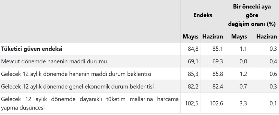Click the "Endeks" column group header
Image resolution: width=279 pixels, height=115 pixels.
click(x=203, y=16)
